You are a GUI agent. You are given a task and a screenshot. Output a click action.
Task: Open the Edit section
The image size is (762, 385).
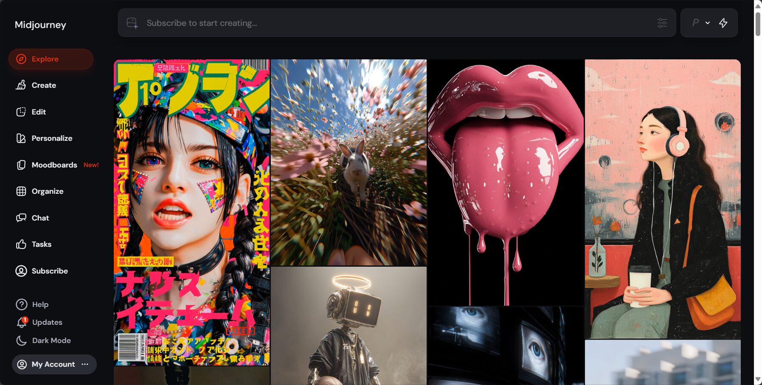click(39, 112)
